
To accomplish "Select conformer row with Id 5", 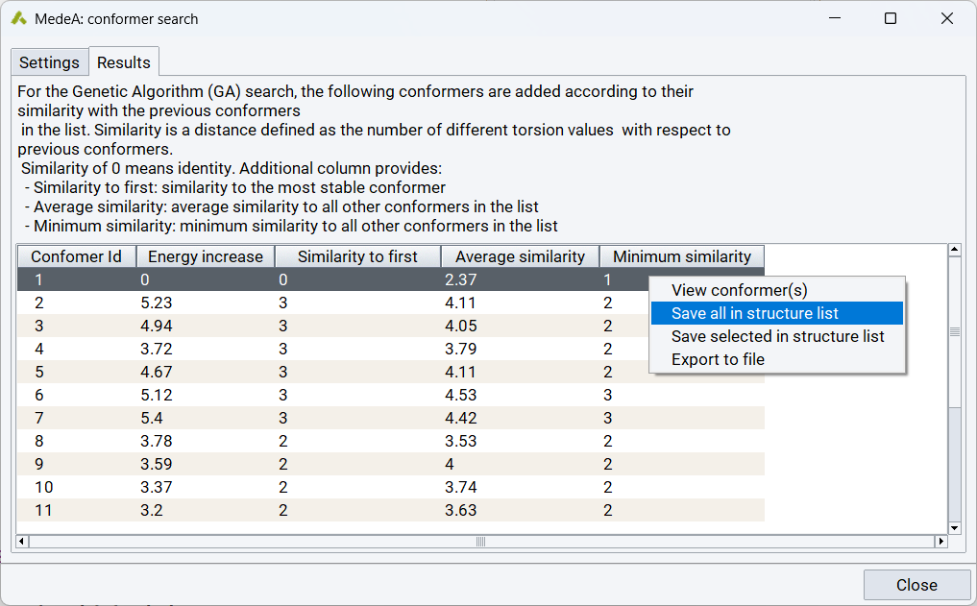I will 391,372.
